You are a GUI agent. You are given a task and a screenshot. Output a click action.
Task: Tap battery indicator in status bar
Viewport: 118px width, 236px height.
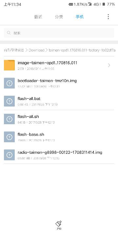pyautogui.click(x=104, y=4)
